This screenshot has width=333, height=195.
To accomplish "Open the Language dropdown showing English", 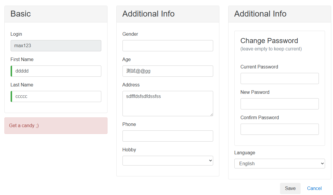I will (x=279, y=164).
